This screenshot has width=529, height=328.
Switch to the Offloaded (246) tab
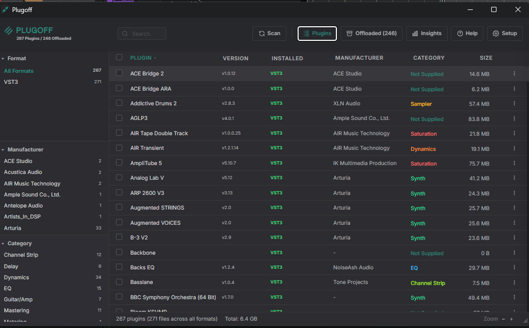371,34
